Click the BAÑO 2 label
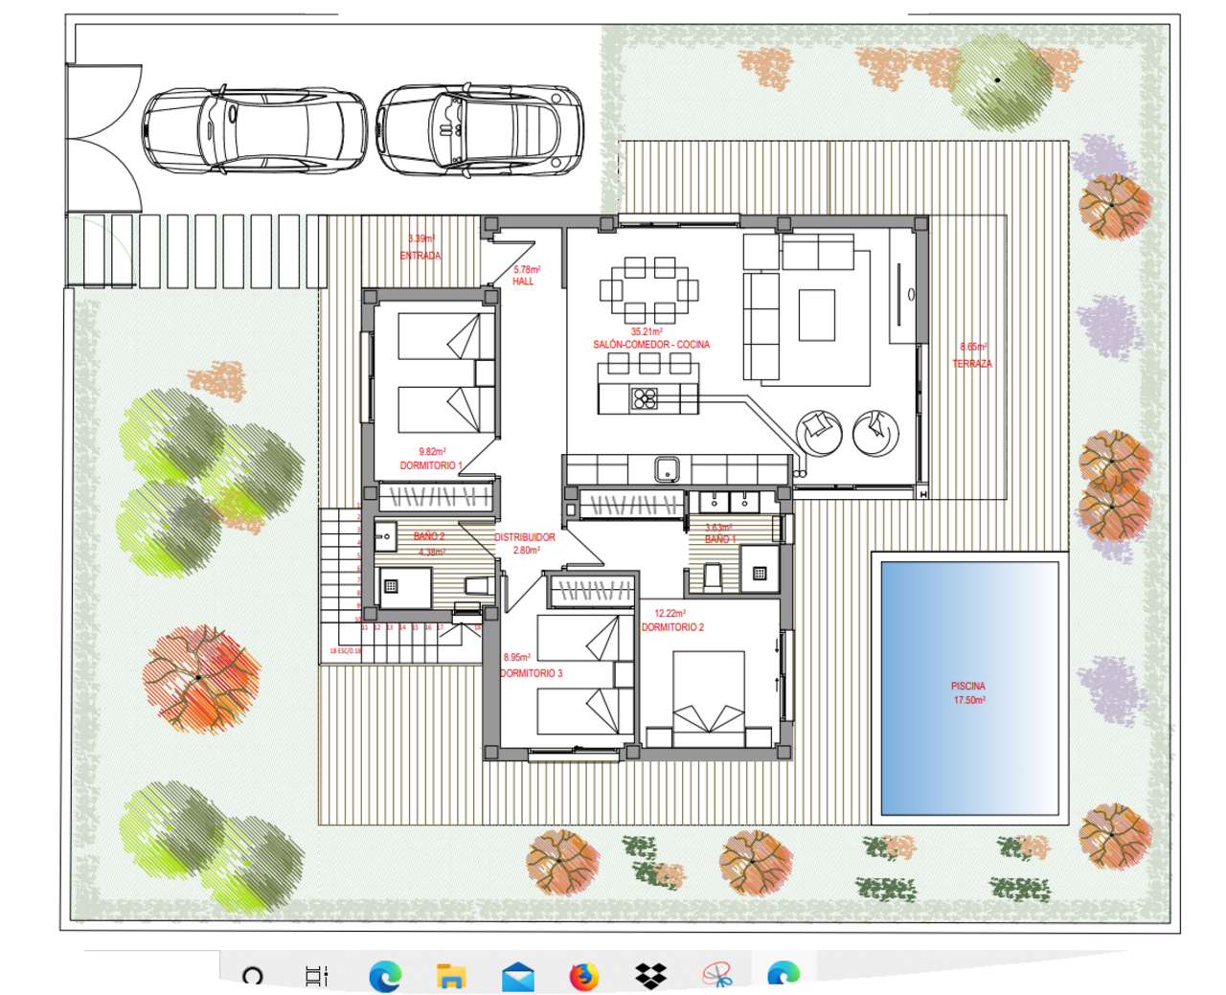 tap(429, 536)
